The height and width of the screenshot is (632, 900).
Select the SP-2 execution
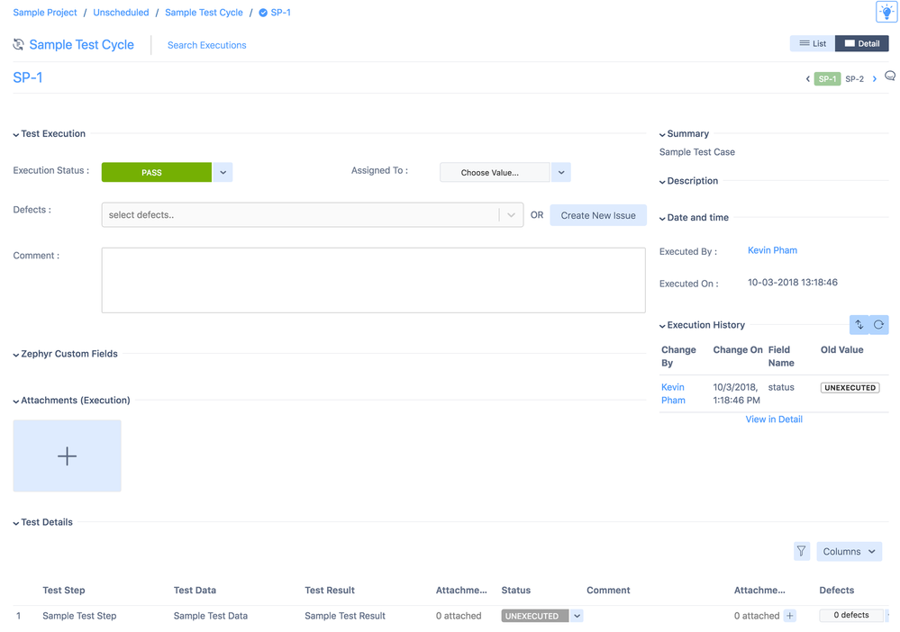pyautogui.click(x=854, y=79)
